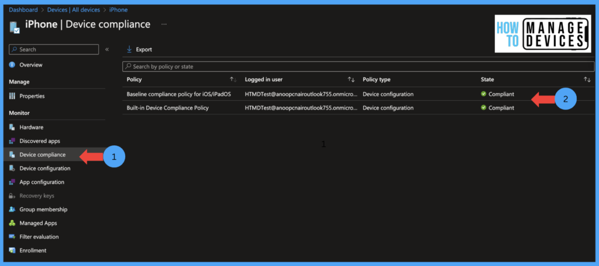The width and height of the screenshot is (599, 266).
Task: Click the sidebar Search input
Action: pos(54,50)
